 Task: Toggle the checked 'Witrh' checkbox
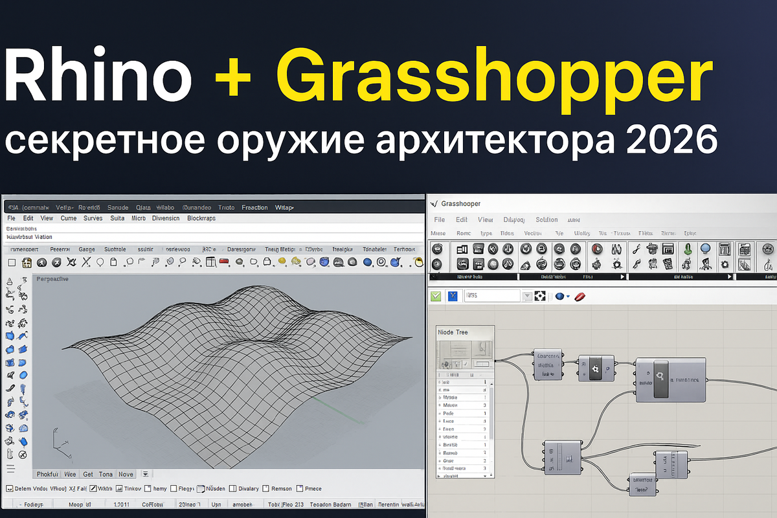pyautogui.click(x=93, y=489)
